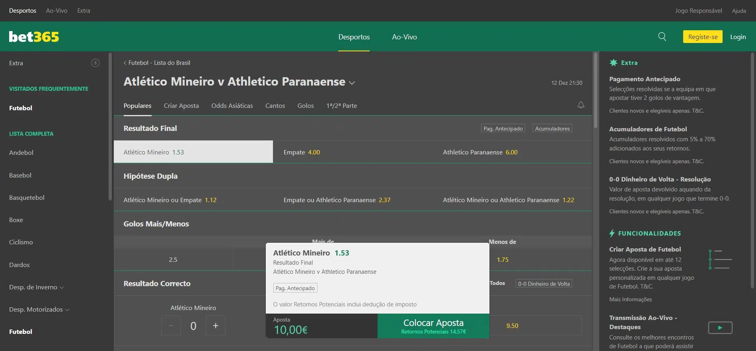Open Ciclismo in the sports list
Viewport: 756px width, 351px height.
point(21,242)
